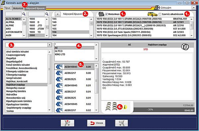This screenshot has height=131, width=199.
Task: Click the part category filter combo field
Action: [x=27, y=45]
